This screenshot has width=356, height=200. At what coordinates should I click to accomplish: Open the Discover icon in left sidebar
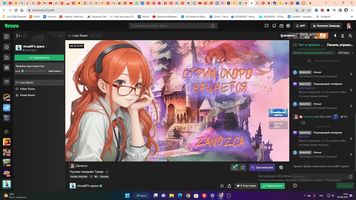pyautogui.click(x=7, y=36)
